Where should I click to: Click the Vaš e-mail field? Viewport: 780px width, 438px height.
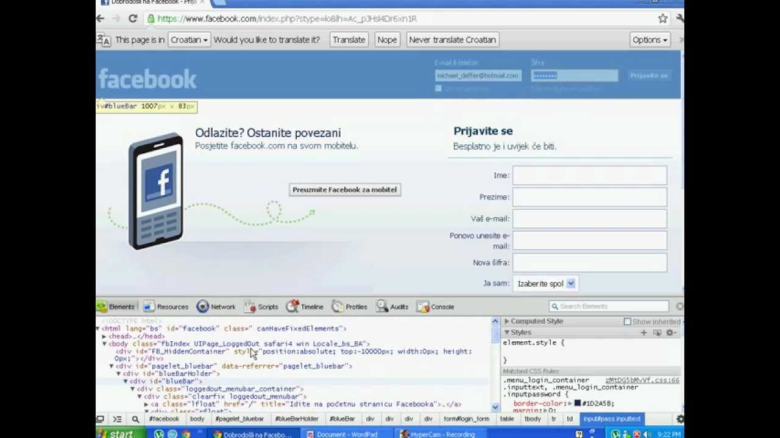click(590, 219)
